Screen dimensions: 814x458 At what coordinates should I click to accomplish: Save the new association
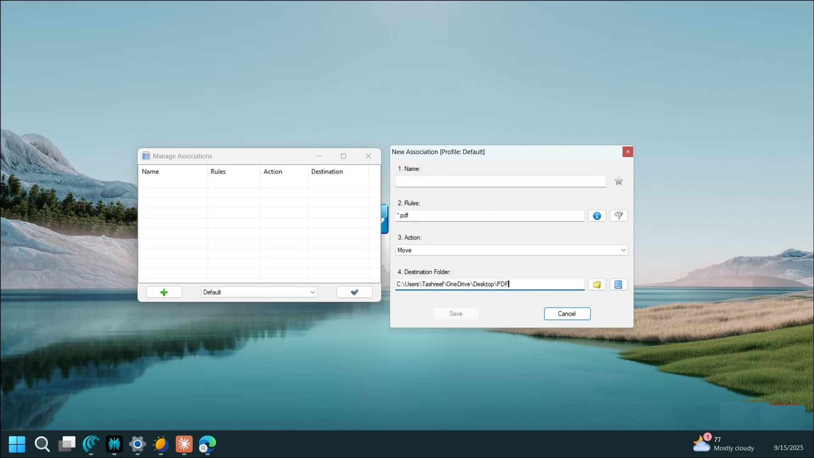pyautogui.click(x=456, y=314)
